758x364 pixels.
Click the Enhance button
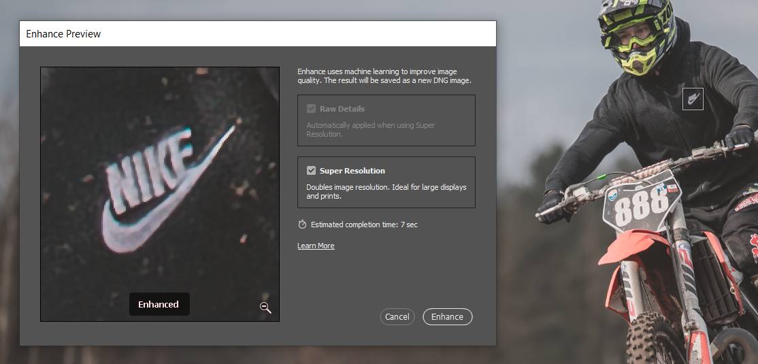[x=447, y=316]
